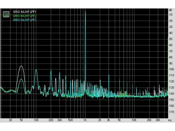Click the -10 dB axis label
This screenshot has height=131, width=175.
pyautogui.click(x=170, y=15)
